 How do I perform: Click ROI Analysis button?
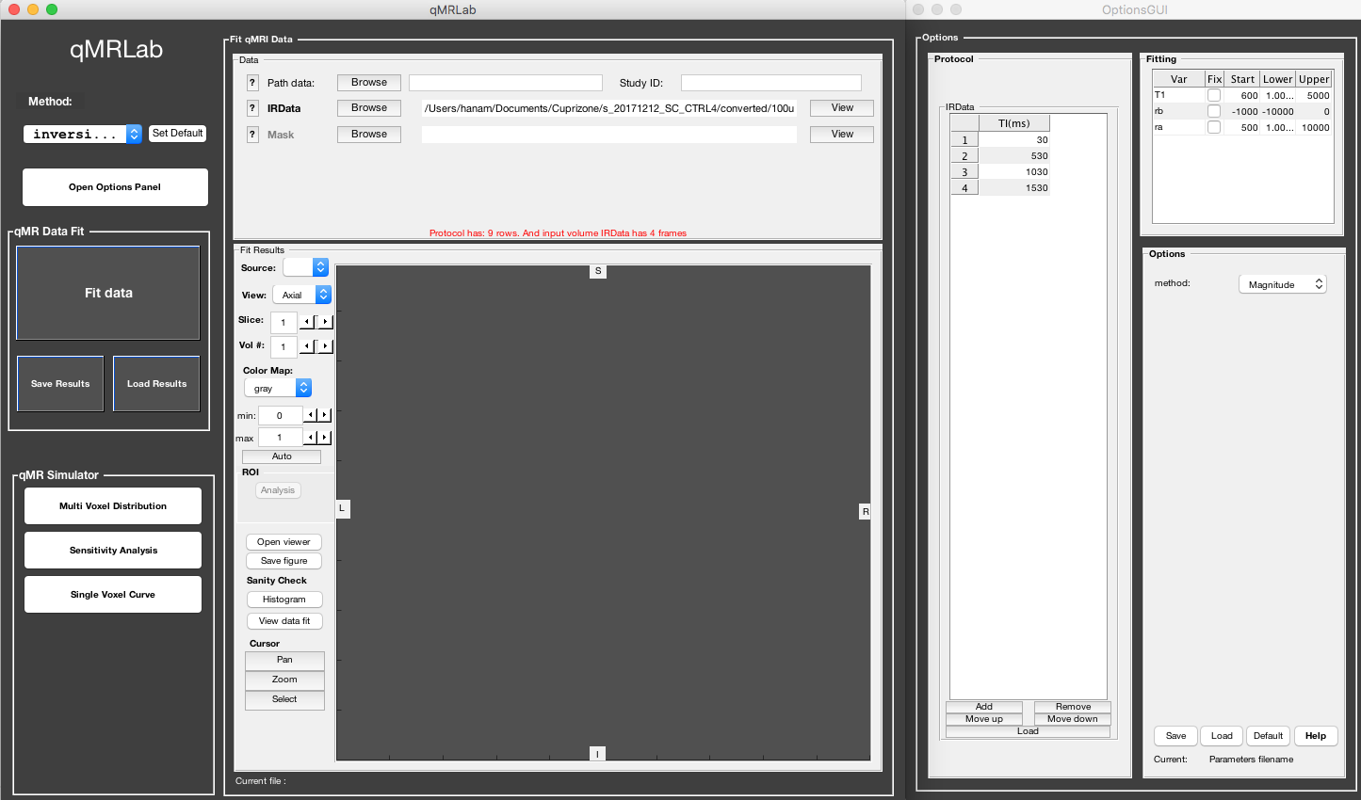point(278,490)
